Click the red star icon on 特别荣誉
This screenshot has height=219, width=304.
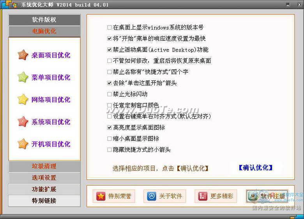[x=101, y=196]
